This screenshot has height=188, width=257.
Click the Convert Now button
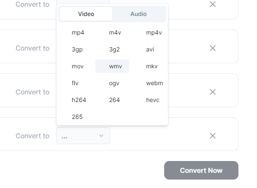click(x=201, y=170)
